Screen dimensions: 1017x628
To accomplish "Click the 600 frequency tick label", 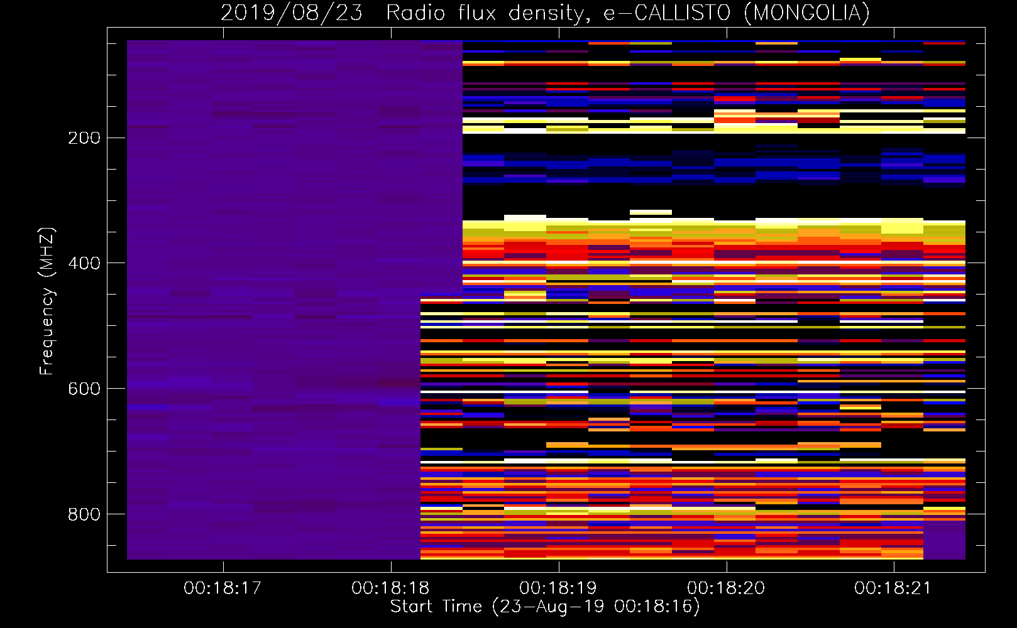I will pos(84,389).
